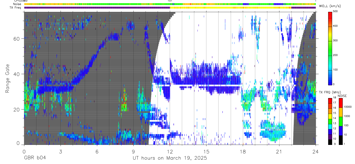355x164 pixels.
Task: Click the "40" tick on Range Gate axis
Action: (x=17, y=74)
